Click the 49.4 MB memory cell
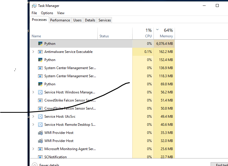The height and width of the screenshot is (166, 228). click(x=164, y=117)
